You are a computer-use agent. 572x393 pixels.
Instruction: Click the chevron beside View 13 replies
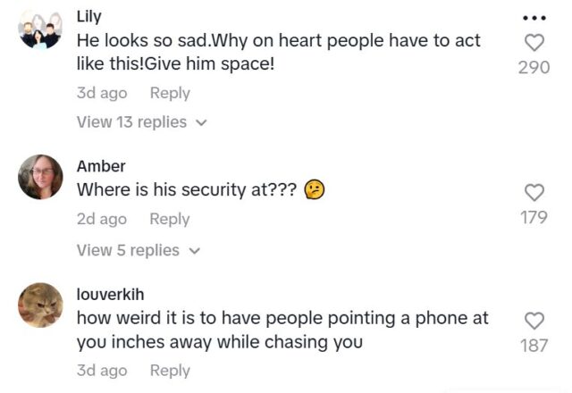200,122
